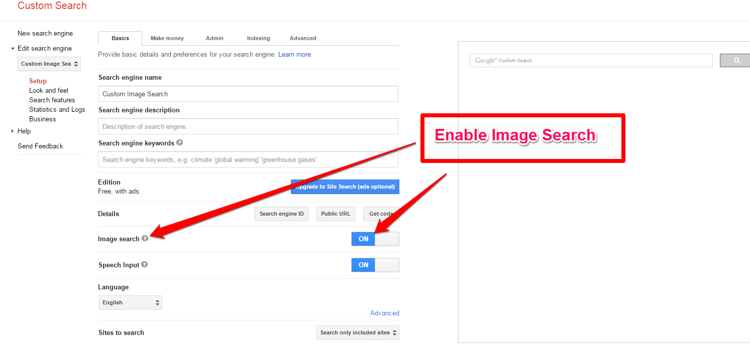The height and width of the screenshot is (345, 750).
Task: Click the help icon beside Search engine keywords
Action: tap(179, 142)
